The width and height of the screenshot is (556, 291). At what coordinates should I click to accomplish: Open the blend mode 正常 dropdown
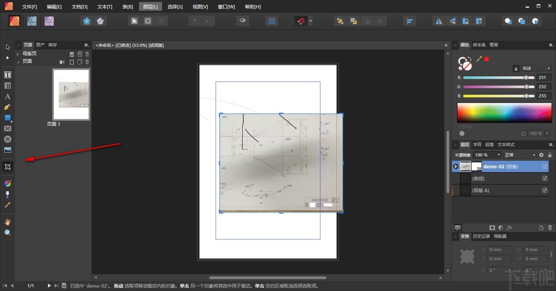pyautogui.click(x=520, y=155)
